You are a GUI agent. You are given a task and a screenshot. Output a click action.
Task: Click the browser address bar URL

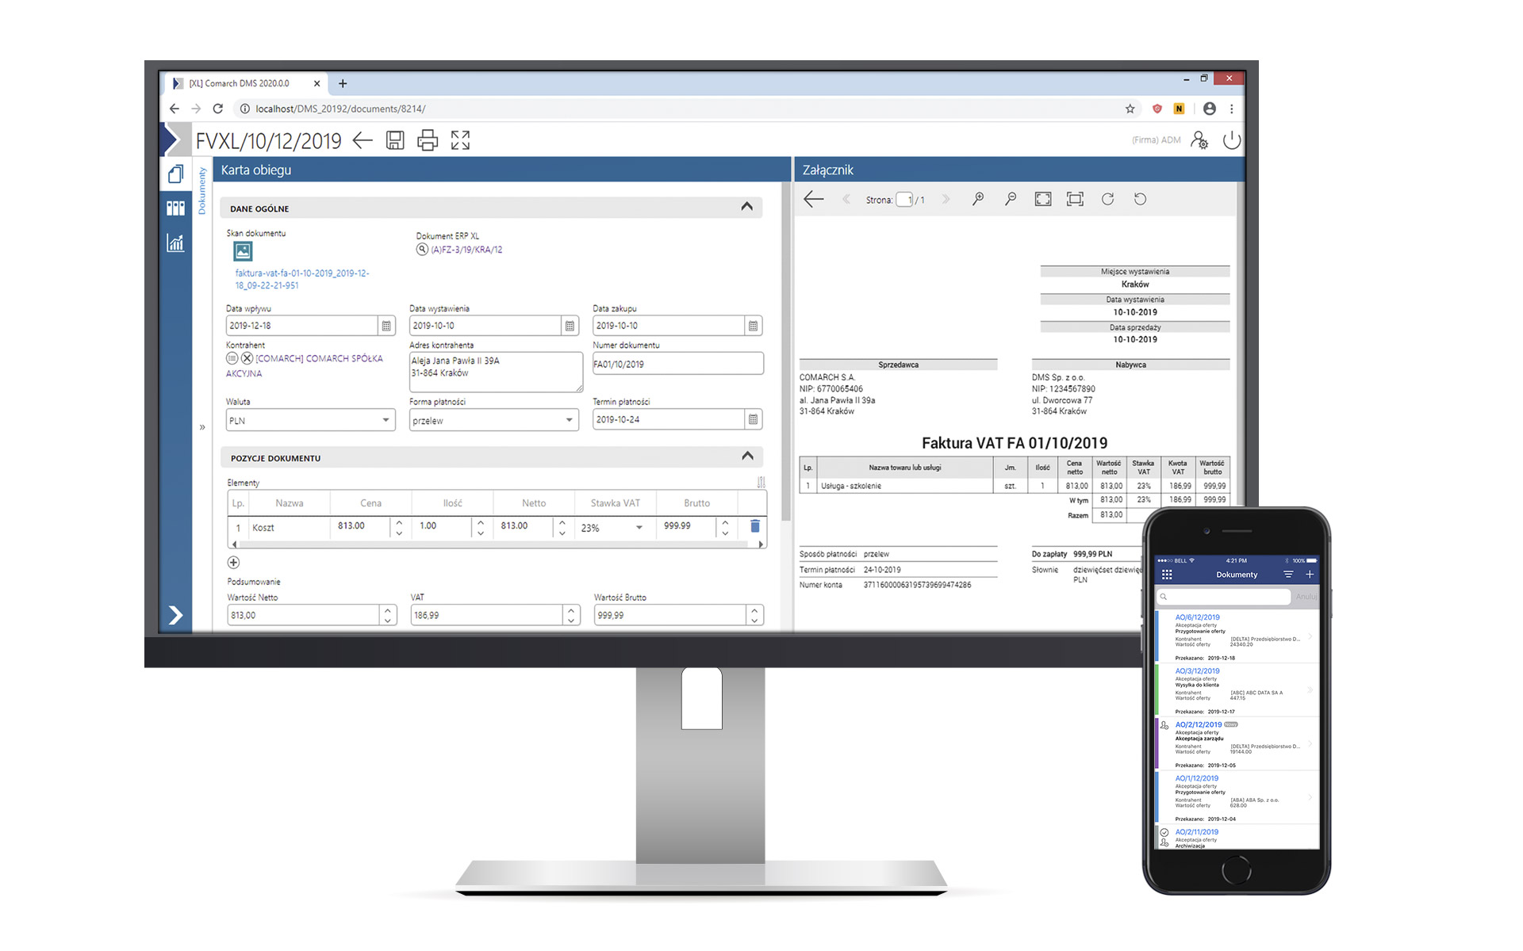tap(340, 109)
